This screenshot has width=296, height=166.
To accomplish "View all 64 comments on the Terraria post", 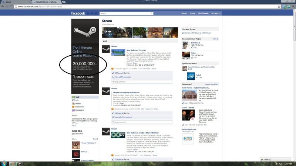I will 123,77.
